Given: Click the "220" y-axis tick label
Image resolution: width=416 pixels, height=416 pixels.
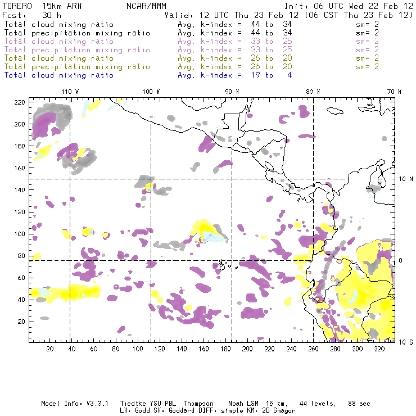Looking at the screenshot, I should [20, 102].
